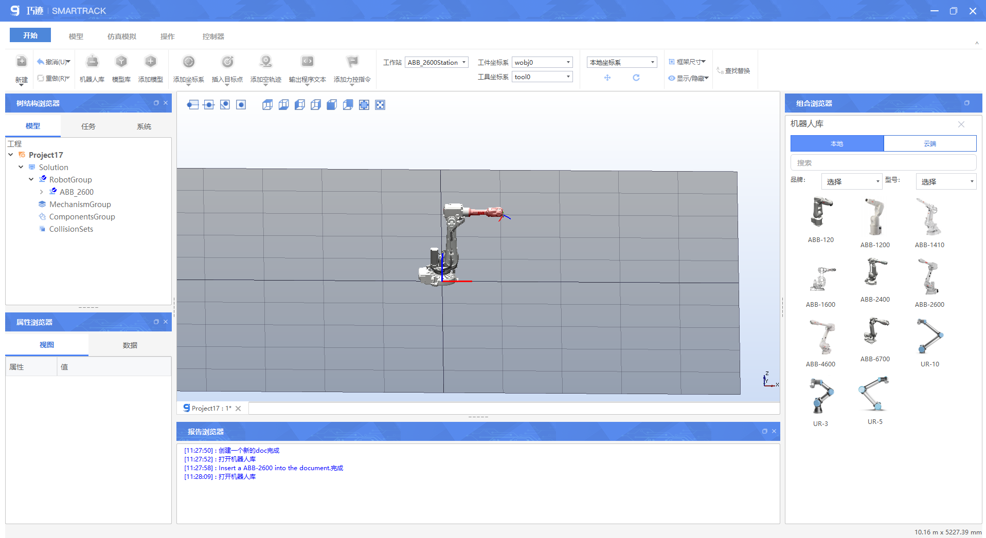Open the 型号 model dropdown
The image size is (986, 538).
[x=946, y=181]
